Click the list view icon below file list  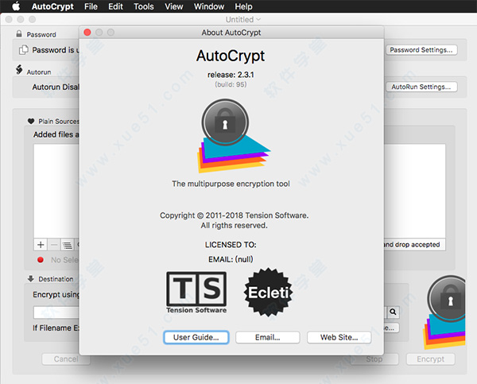(68, 245)
